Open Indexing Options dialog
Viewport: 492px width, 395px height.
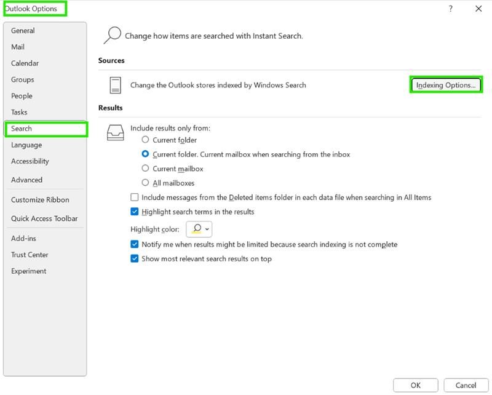[x=446, y=85]
